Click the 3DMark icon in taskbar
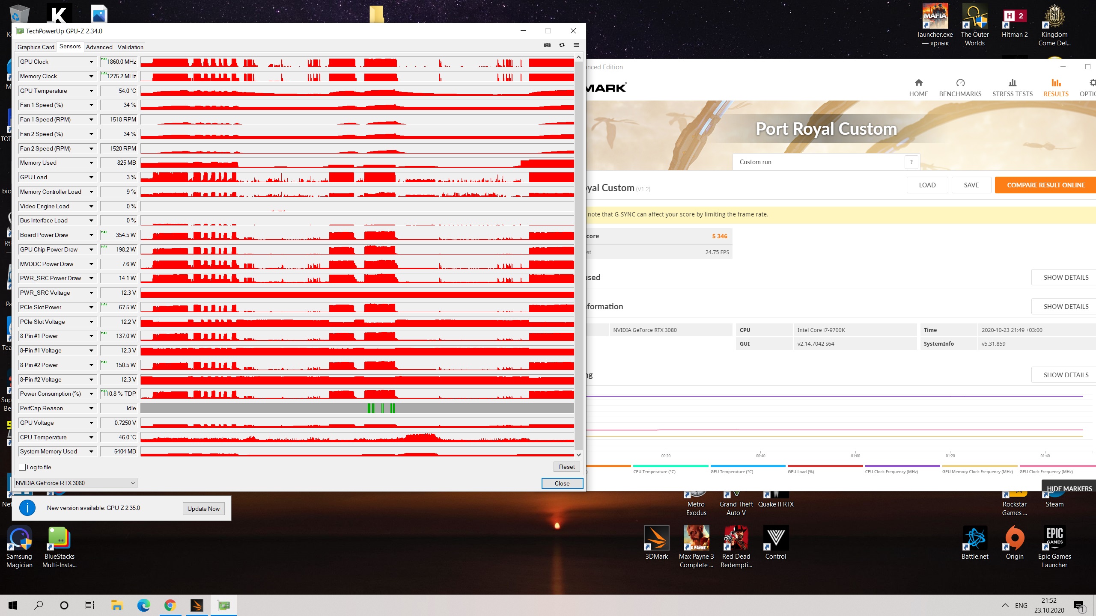The height and width of the screenshot is (616, 1096). coord(197,605)
